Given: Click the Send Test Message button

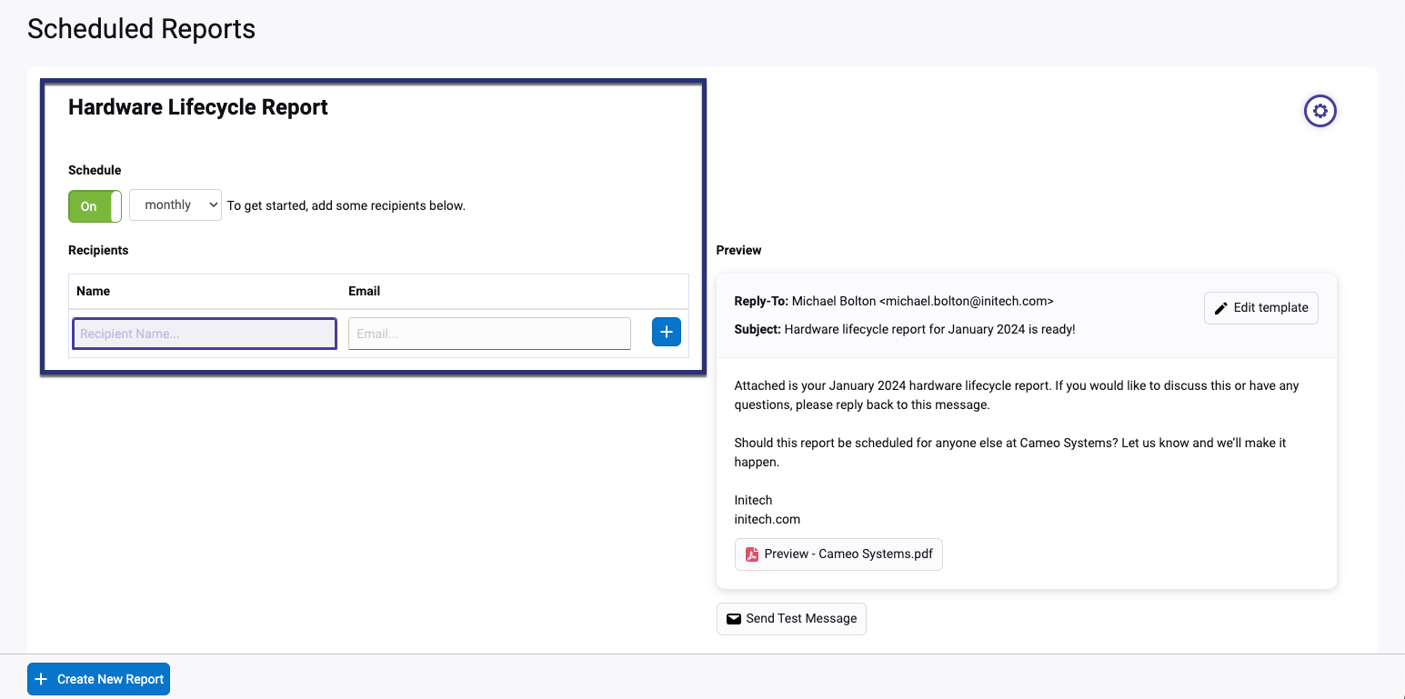Looking at the screenshot, I should click(791, 619).
